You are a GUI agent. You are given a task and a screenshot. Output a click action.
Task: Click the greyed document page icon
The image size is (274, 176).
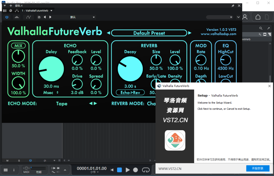(267, 17)
